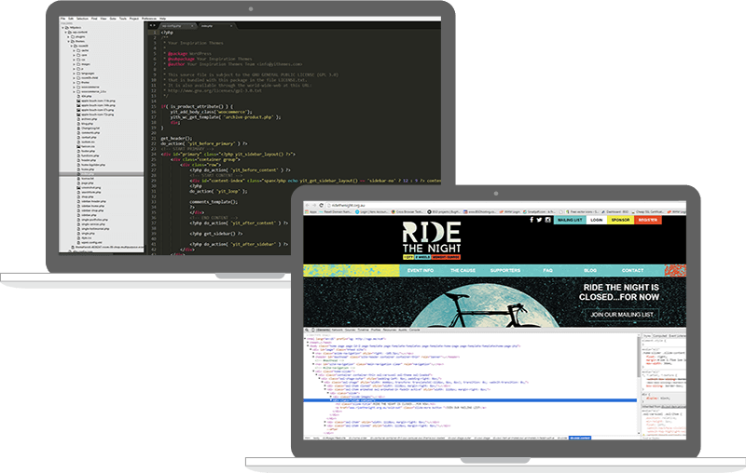Collapse the themes folder in sidebar
The image size is (746, 473).
68,41
